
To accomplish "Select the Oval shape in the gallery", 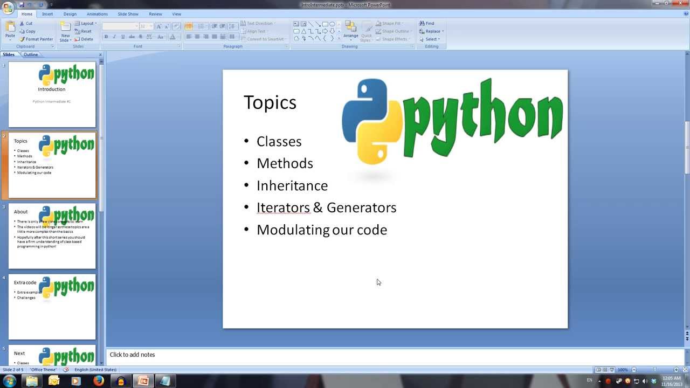I will [332, 24].
